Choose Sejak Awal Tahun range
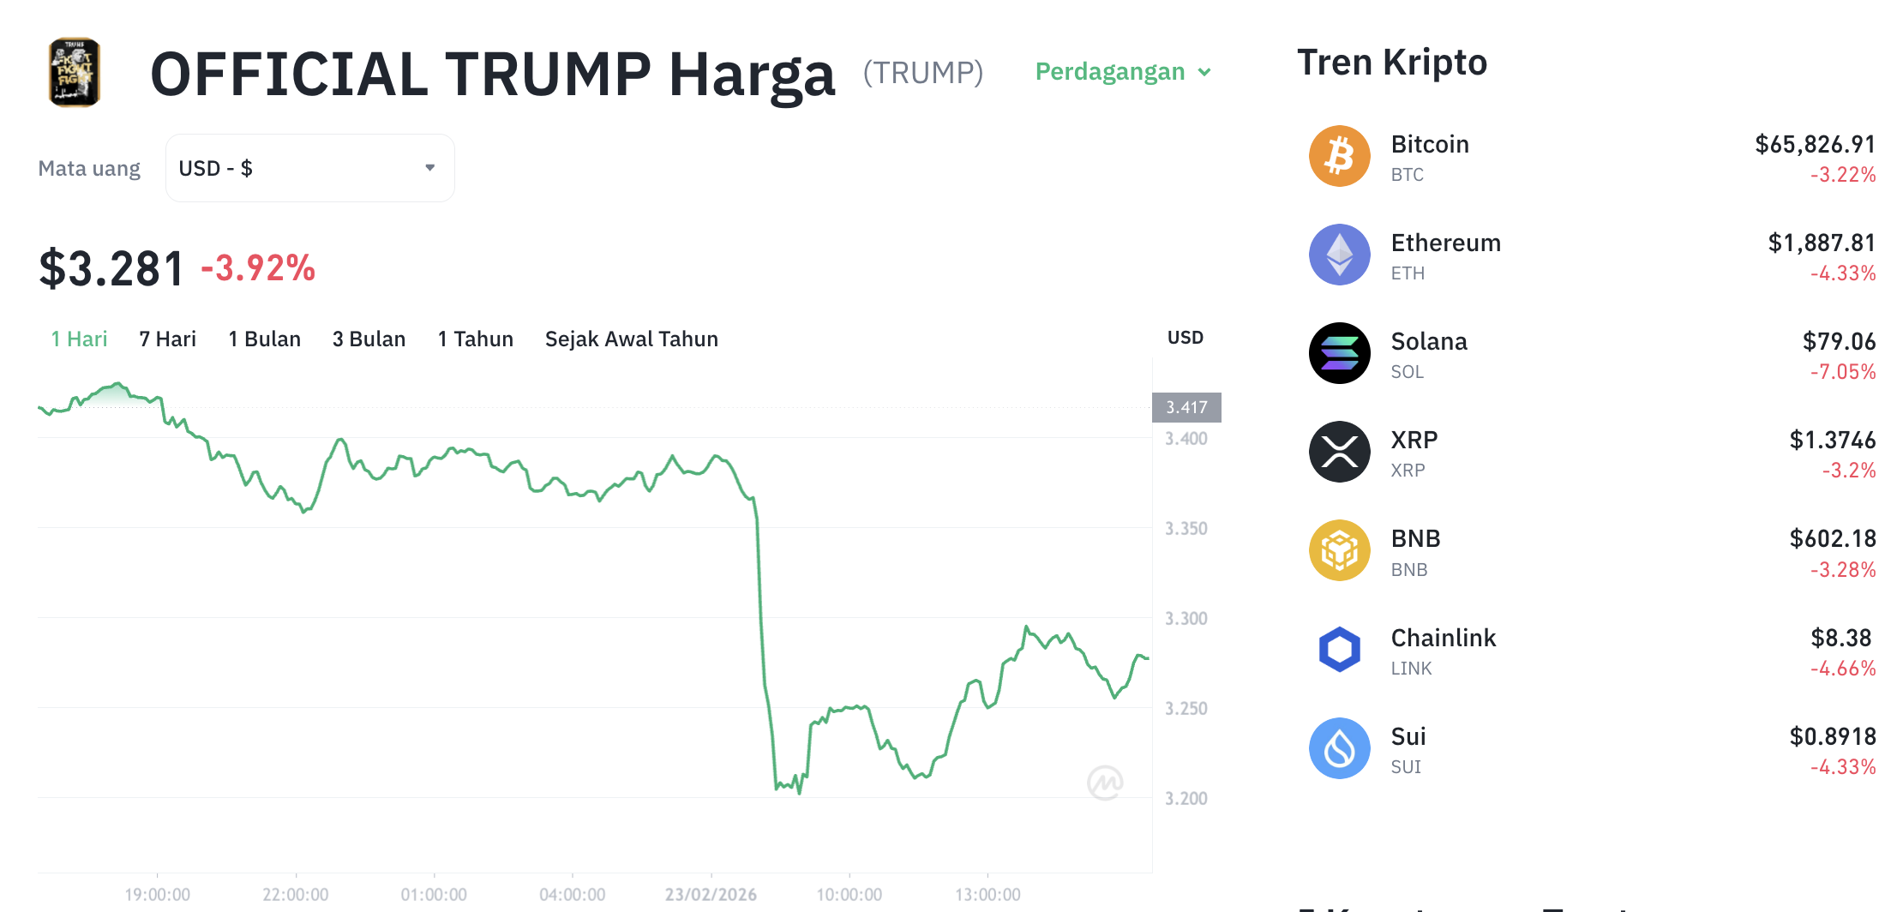This screenshot has width=1891, height=912. [x=631, y=339]
